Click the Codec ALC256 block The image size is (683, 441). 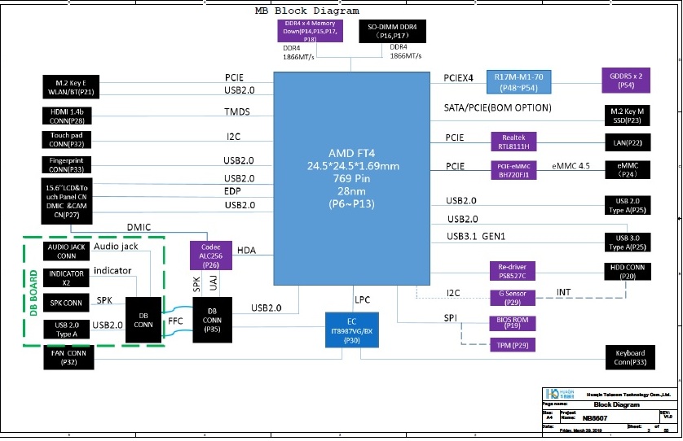coord(211,254)
